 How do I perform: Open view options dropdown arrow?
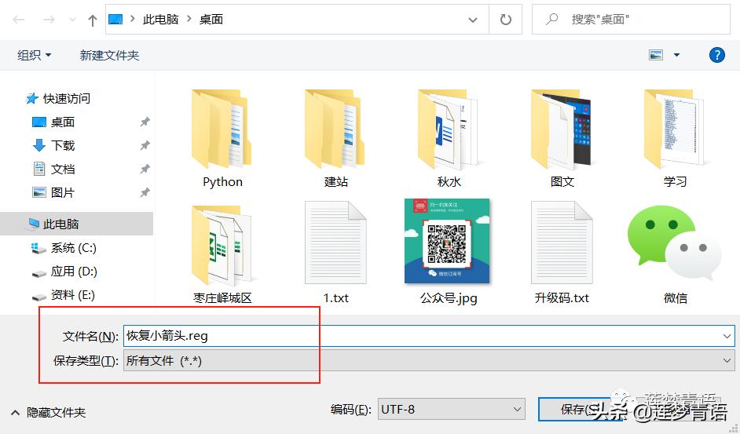[676, 55]
